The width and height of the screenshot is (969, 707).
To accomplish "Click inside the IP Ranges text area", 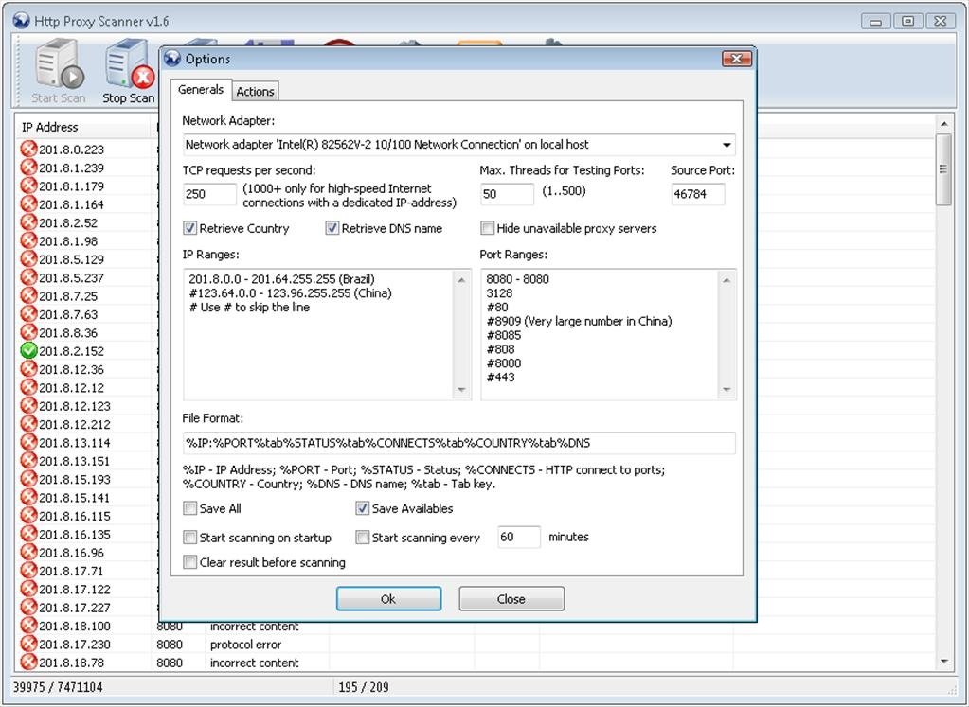I will (x=319, y=334).
